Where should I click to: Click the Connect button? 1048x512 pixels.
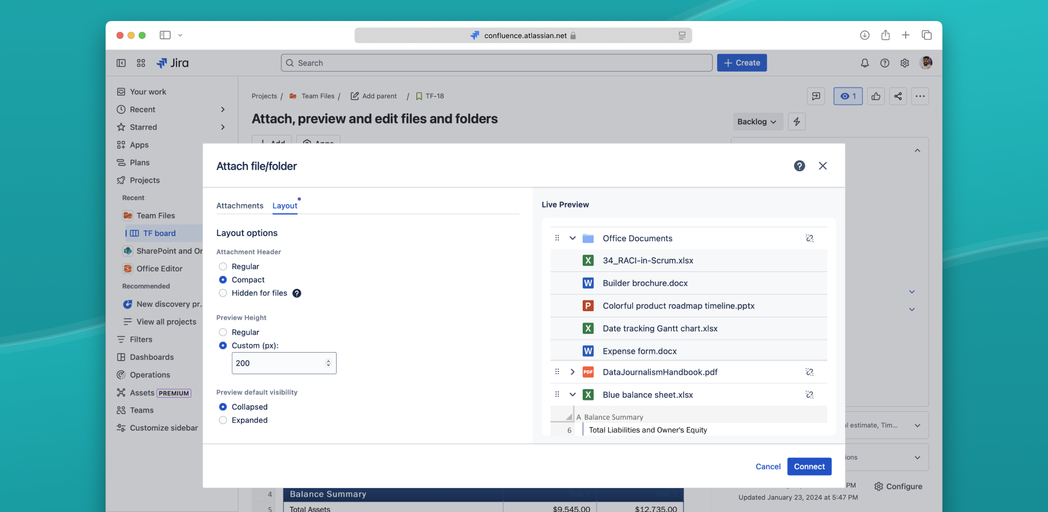click(809, 466)
